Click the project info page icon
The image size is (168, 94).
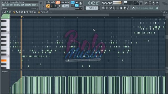point(121,8)
